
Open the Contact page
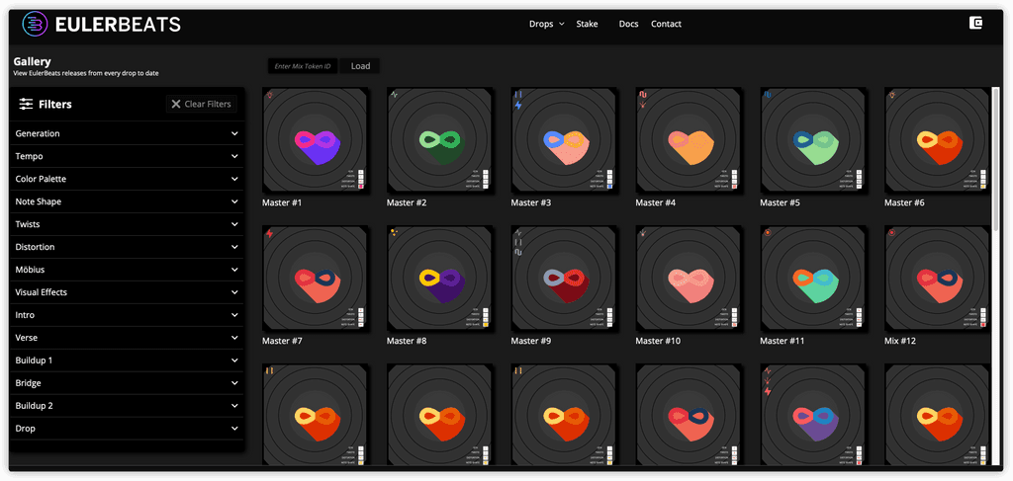(x=666, y=24)
